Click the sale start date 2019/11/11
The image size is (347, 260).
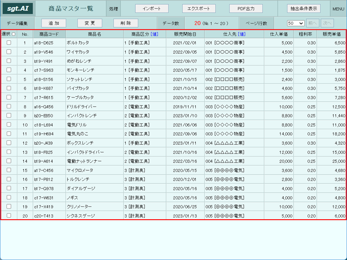185,107
